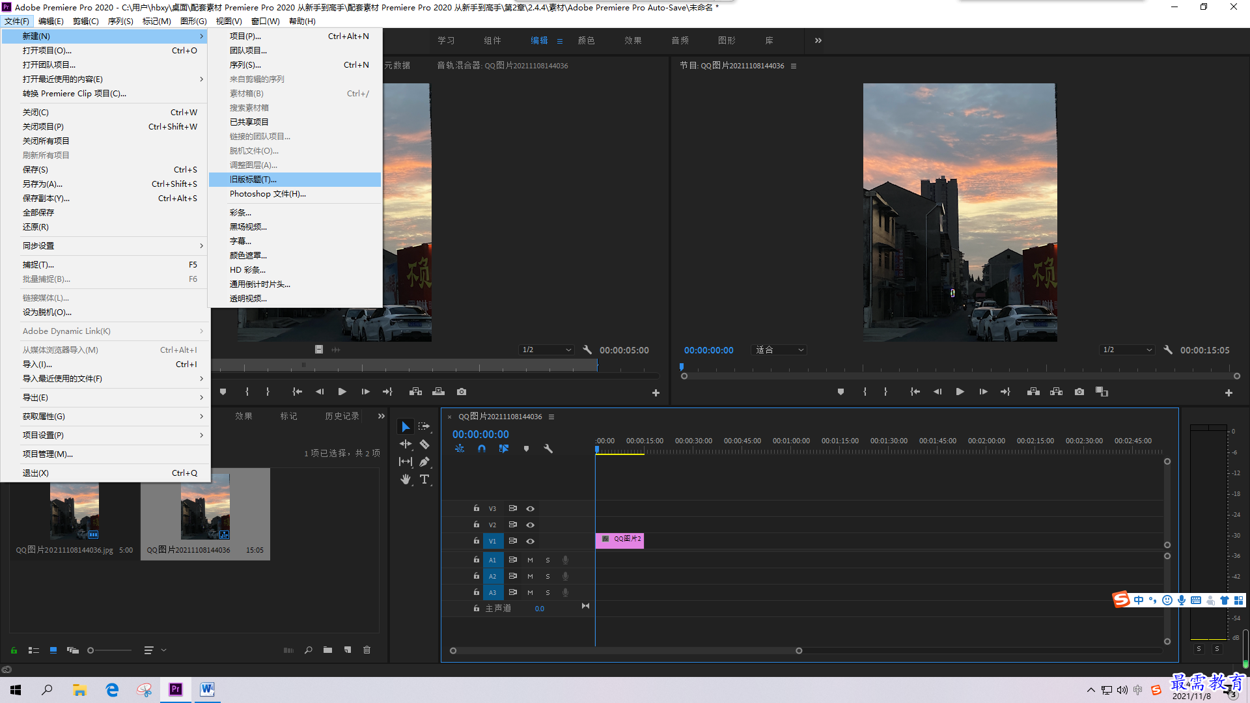Export frame from Source monitor camera icon
The height and width of the screenshot is (703, 1250).
[x=462, y=392]
